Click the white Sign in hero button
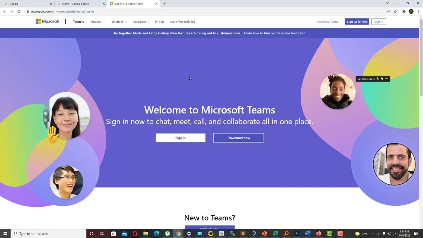This screenshot has width=423, height=238. pos(180,138)
